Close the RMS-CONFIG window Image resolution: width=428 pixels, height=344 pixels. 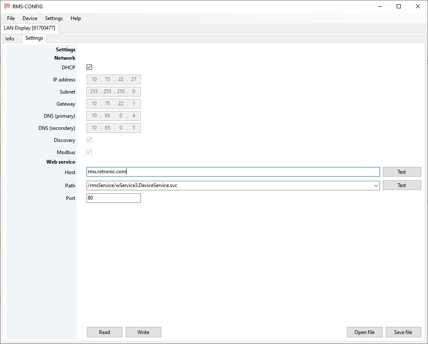click(418, 6)
